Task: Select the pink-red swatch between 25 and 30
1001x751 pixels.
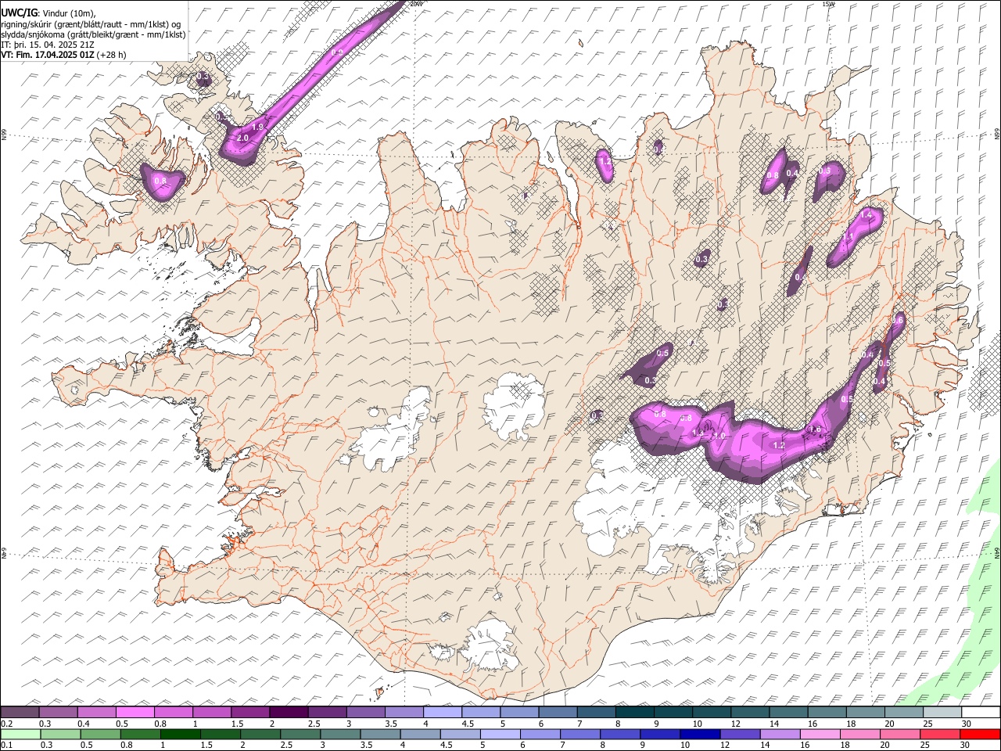Action: 939,734
